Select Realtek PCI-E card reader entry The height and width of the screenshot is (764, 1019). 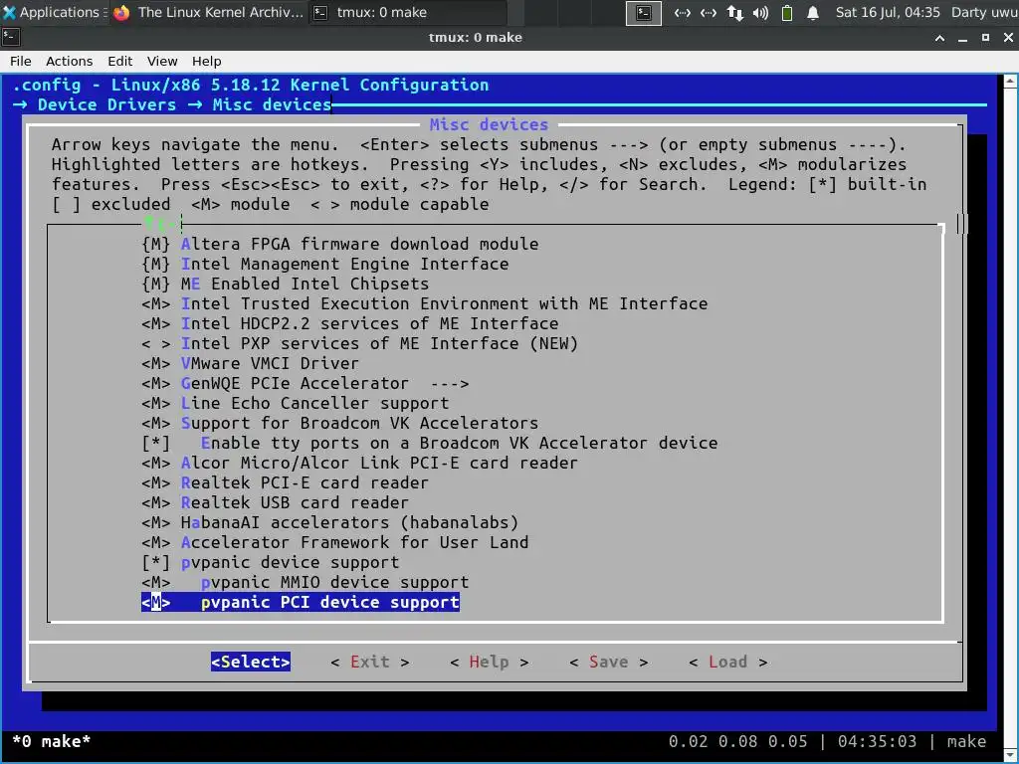[x=286, y=482]
